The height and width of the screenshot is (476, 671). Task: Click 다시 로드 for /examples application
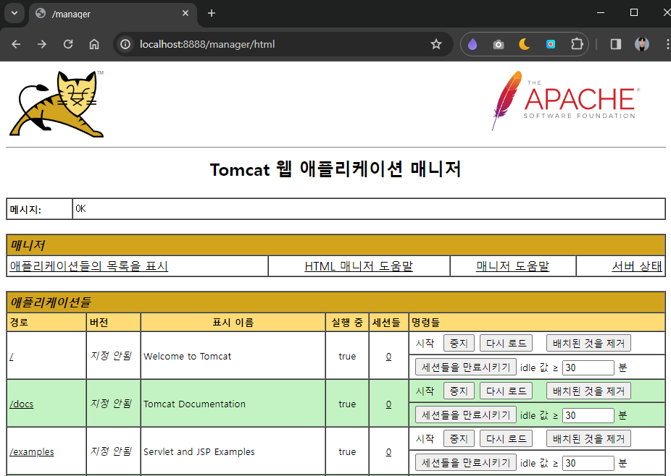click(x=507, y=439)
